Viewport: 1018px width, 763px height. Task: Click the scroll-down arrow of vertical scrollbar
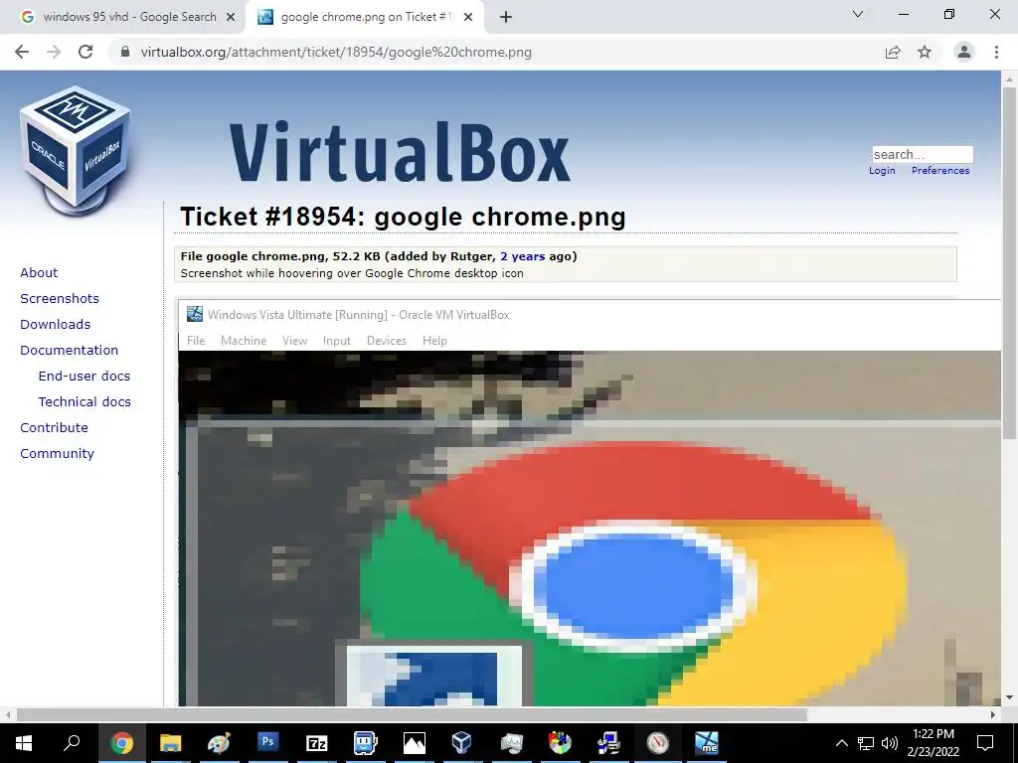click(1009, 698)
